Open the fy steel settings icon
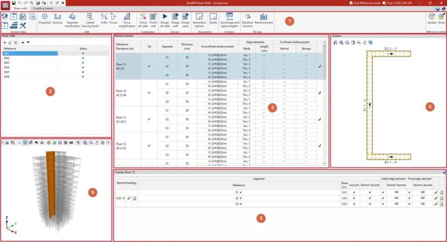The image size is (447, 242). (14, 17)
